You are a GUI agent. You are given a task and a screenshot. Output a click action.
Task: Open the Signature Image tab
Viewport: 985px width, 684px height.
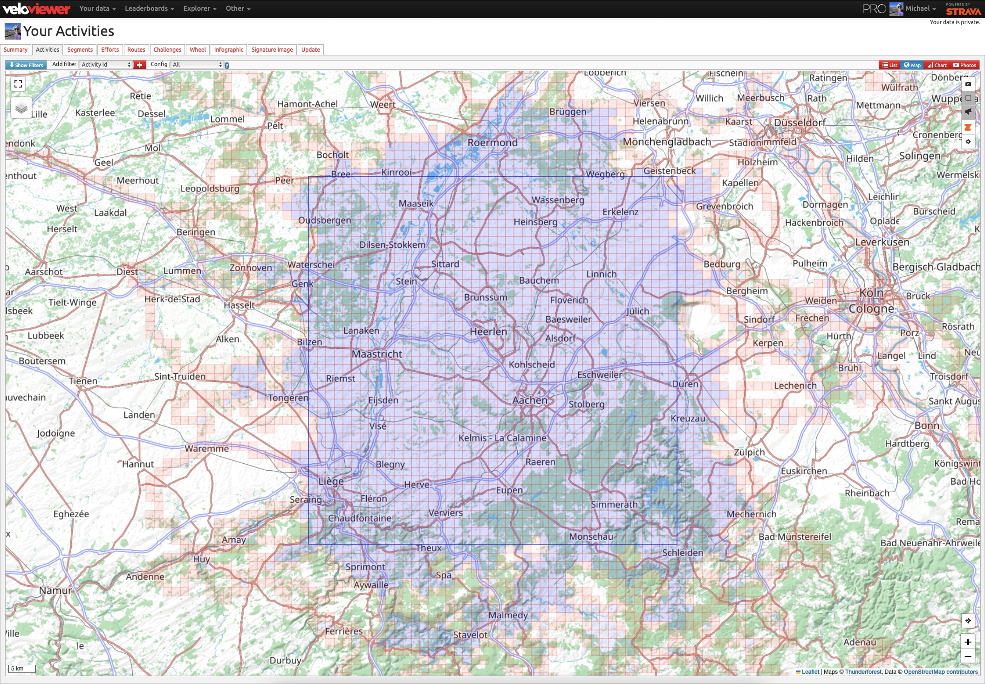tap(272, 50)
